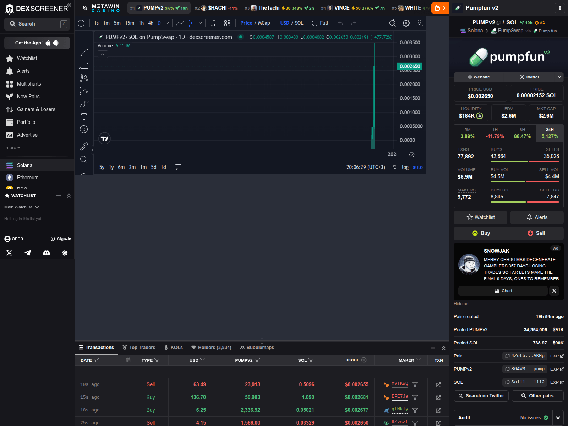Image resolution: width=568 pixels, height=426 pixels.
Task: Open the Bubblemaps tab
Action: [257, 348]
